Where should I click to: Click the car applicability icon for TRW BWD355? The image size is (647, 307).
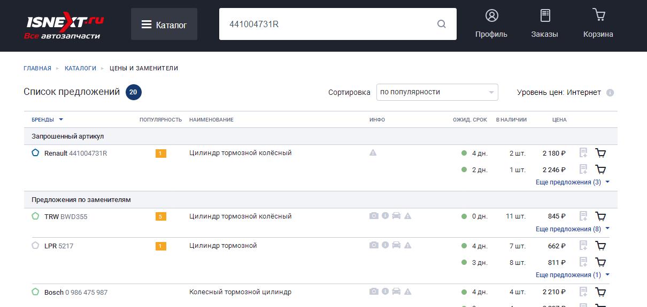[396, 216]
